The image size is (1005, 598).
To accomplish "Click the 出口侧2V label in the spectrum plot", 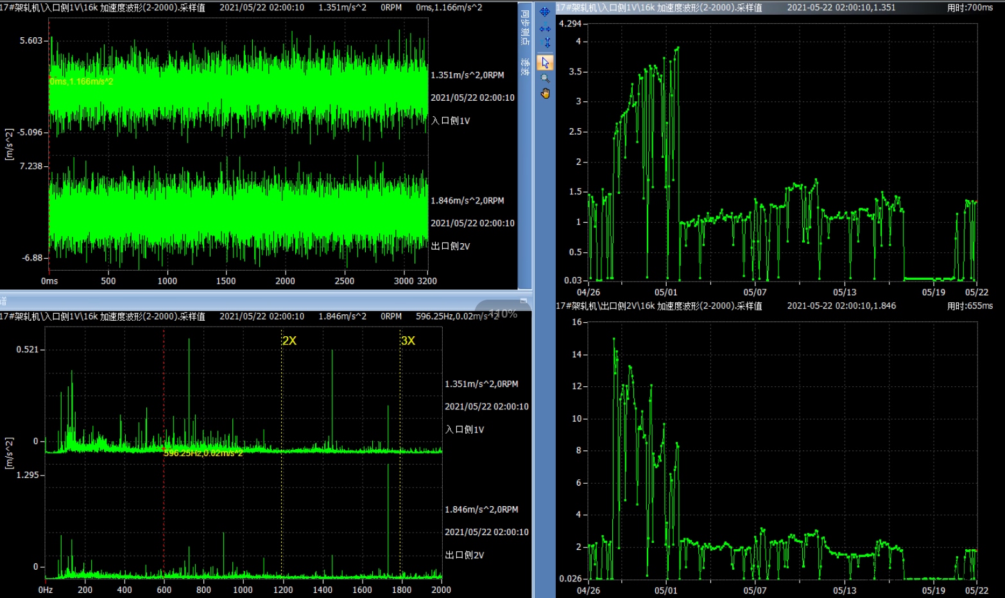I will (465, 555).
